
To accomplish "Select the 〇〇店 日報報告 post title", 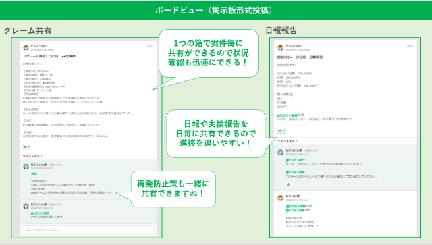I will [x=300, y=57].
